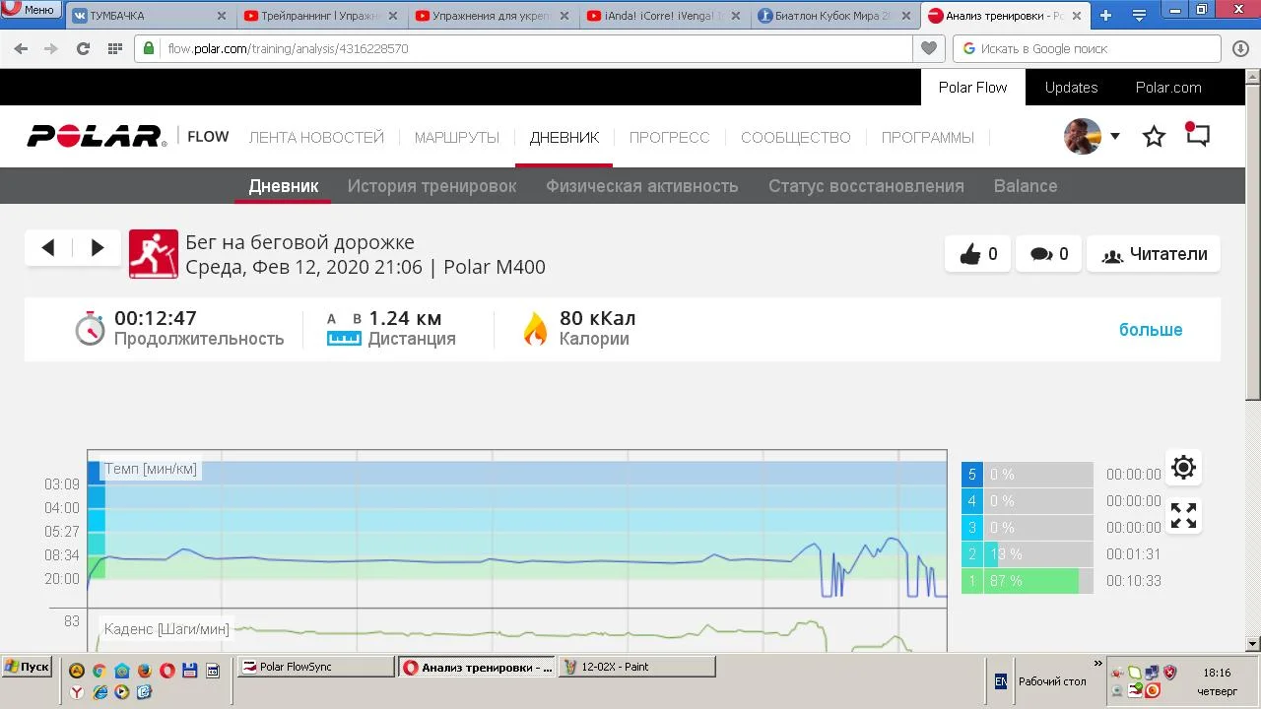Click the treadmill running sport icon

pos(154,254)
